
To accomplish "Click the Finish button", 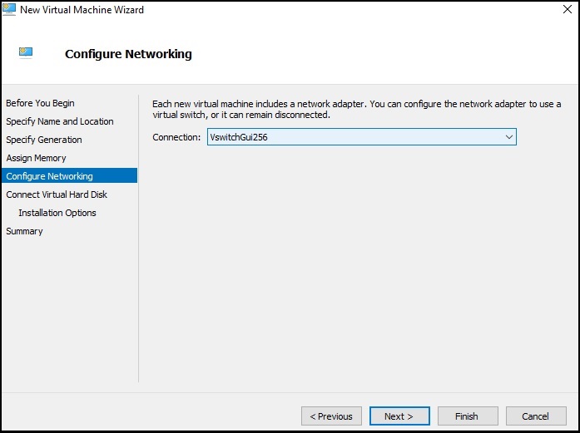I will click(x=466, y=416).
